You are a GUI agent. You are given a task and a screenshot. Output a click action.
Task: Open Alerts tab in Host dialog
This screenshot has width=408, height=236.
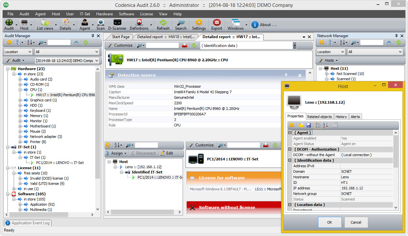[x=355, y=117]
